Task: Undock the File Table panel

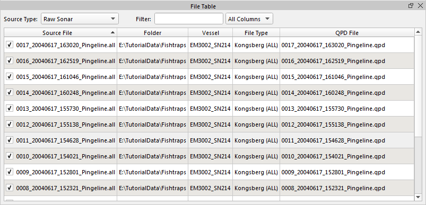Action: coord(411,6)
